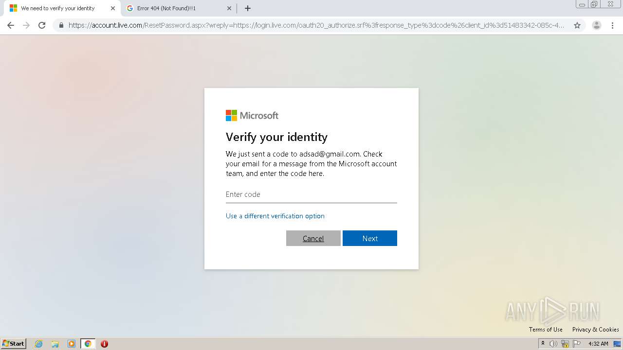The image size is (623, 350).
Task: Switch to the Error 404 (Not Found) tab
Action: click(x=179, y=8)
